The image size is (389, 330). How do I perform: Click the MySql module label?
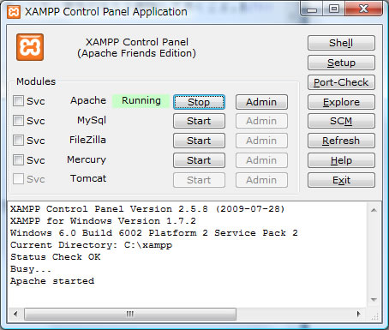pyautogui.click(x=92, y=120)
